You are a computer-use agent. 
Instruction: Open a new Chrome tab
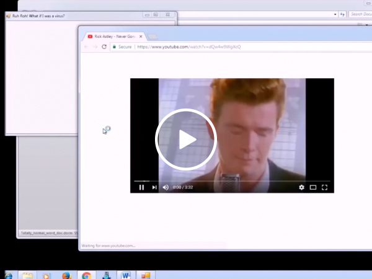pos(153,37)
